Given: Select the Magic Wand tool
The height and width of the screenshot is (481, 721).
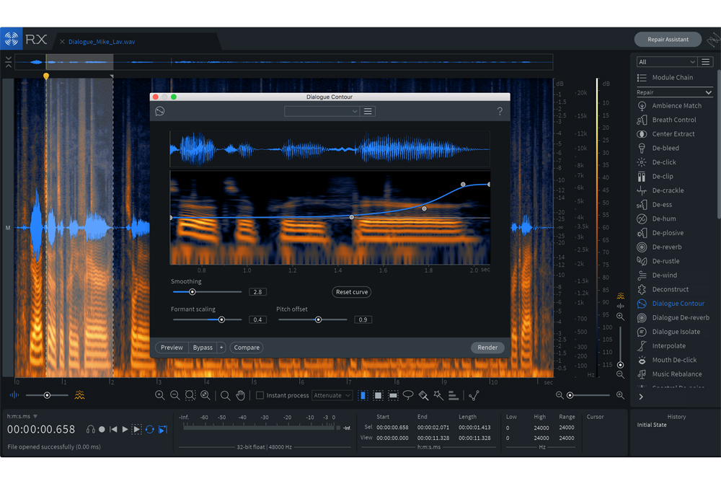Looking at the screenshot, I should (438, 395).
